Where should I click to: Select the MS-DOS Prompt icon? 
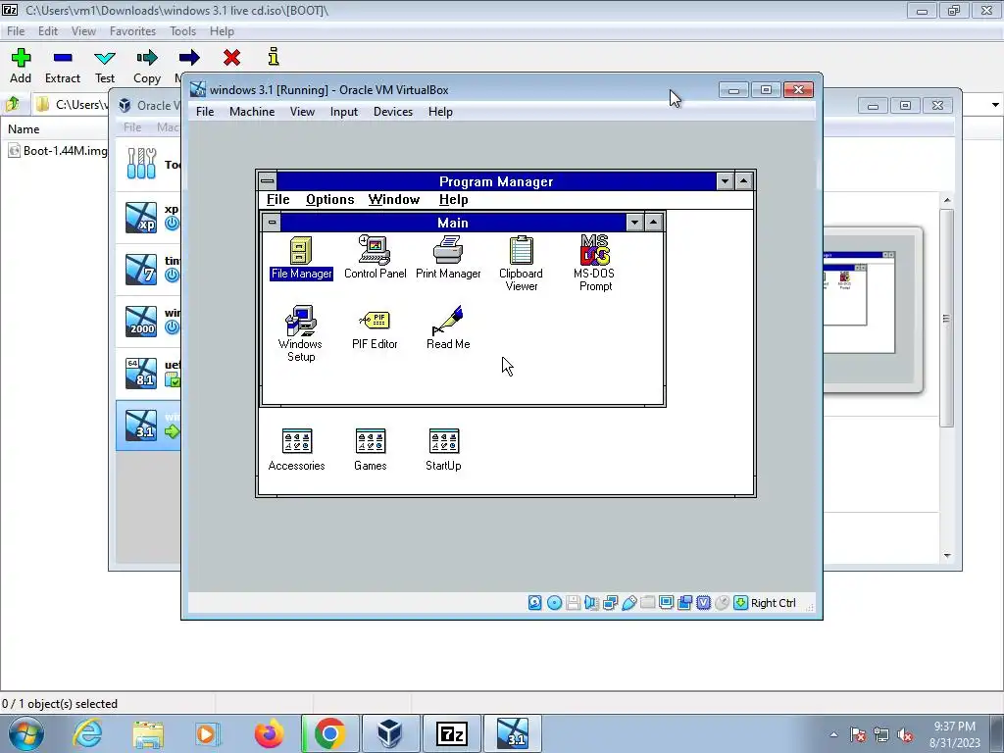(x=595, y=263)
